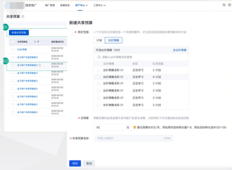Click the search icon in the top bar

(x=224, y=5)
